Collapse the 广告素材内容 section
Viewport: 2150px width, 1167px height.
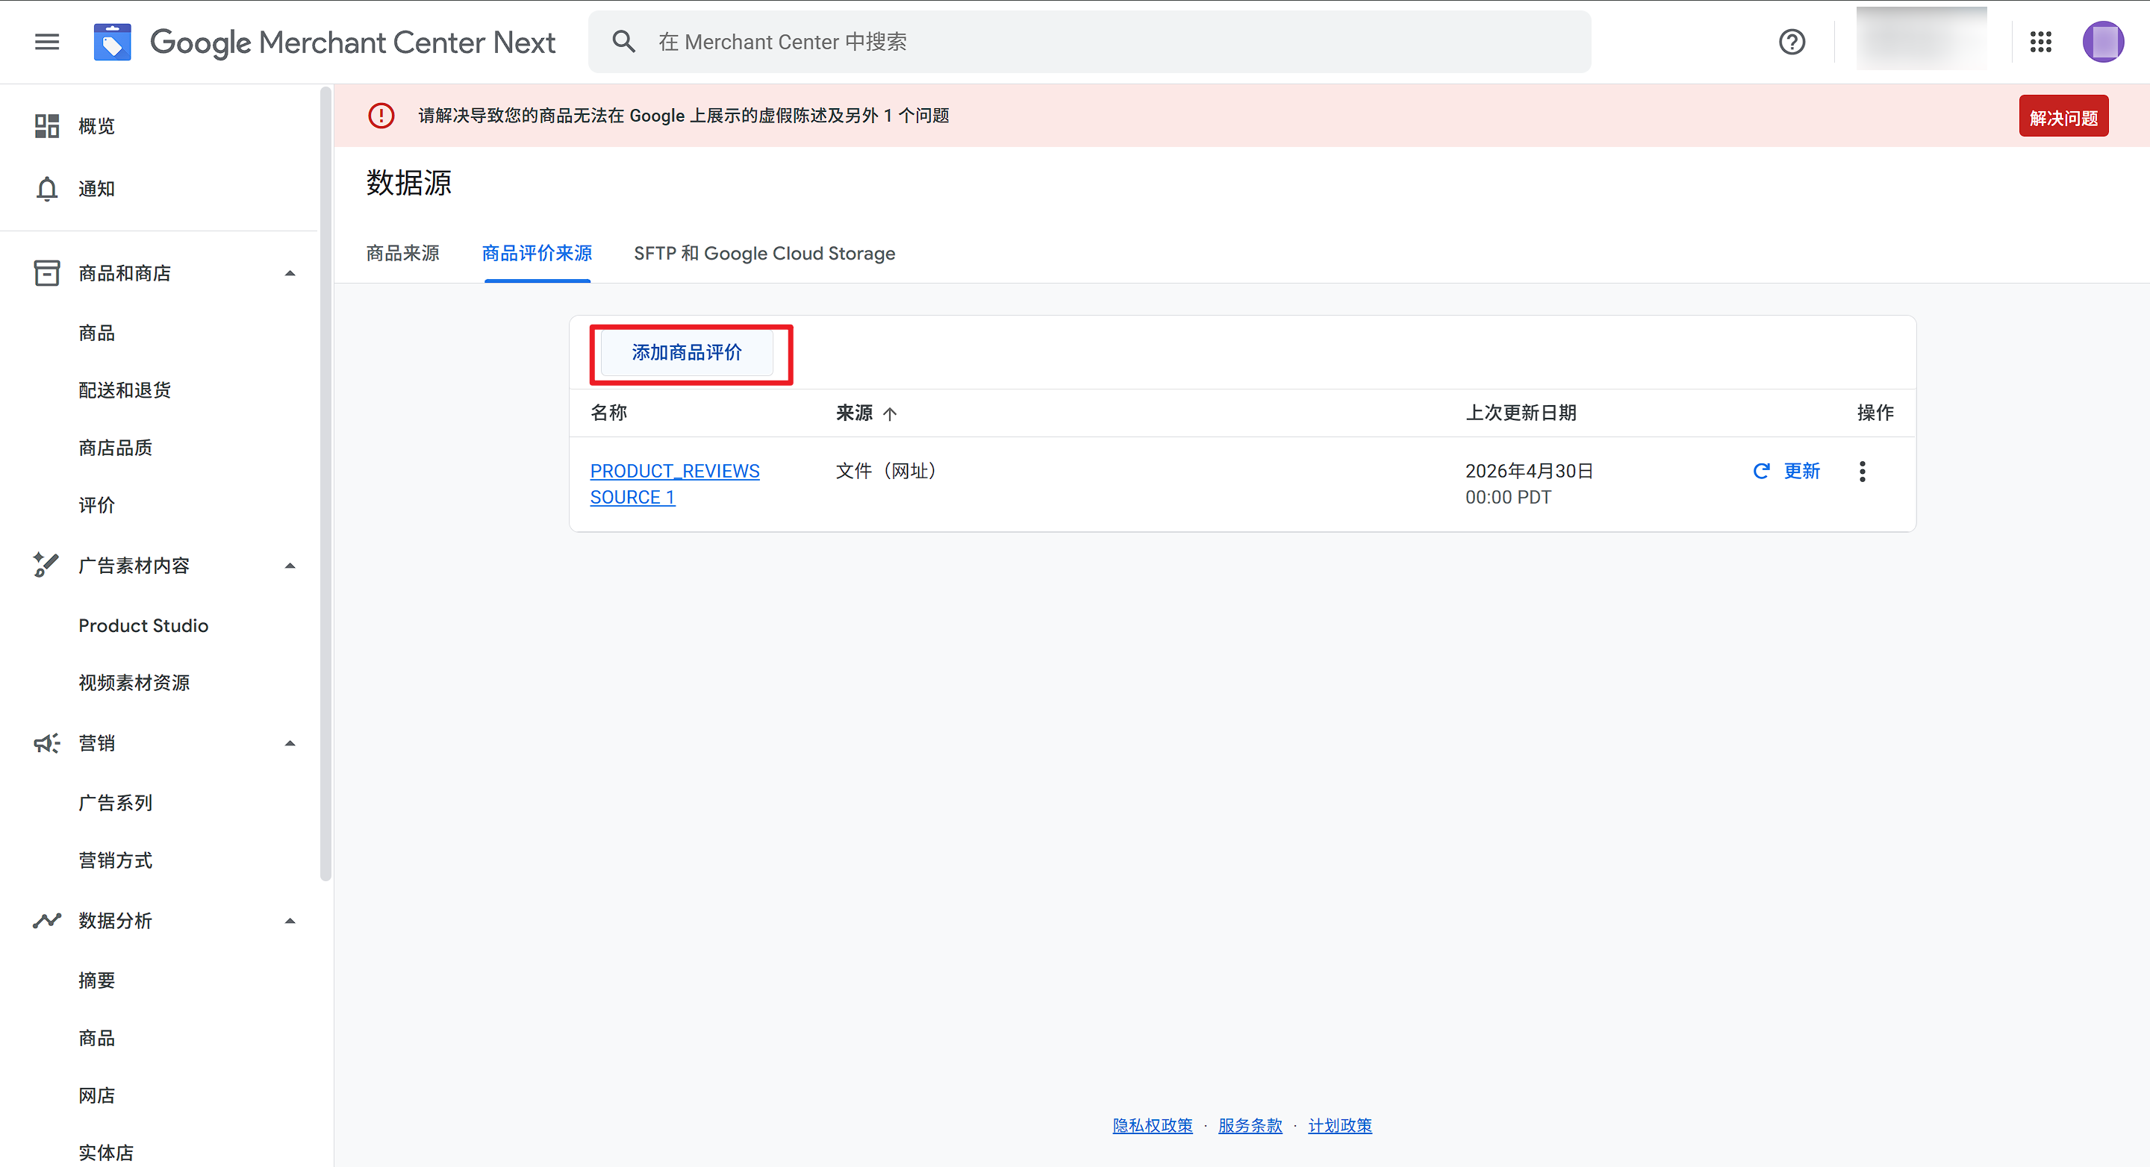(290, 566)
